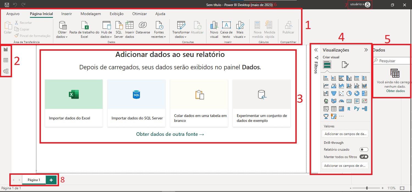Open the Ajuda tab
The width and height of the screenshot is (412, 192).
tap(160, 14)
